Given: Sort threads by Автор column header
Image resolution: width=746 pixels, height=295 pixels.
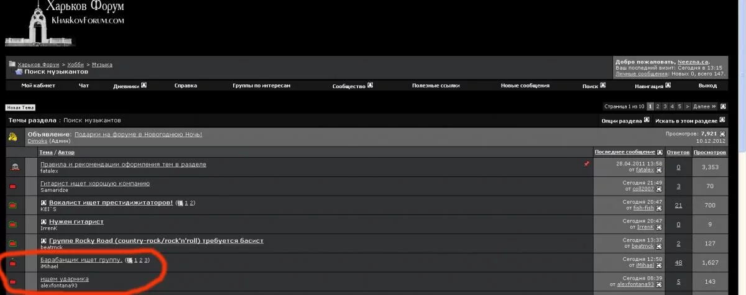Looking at the screenshot, I should click(66, 152).
